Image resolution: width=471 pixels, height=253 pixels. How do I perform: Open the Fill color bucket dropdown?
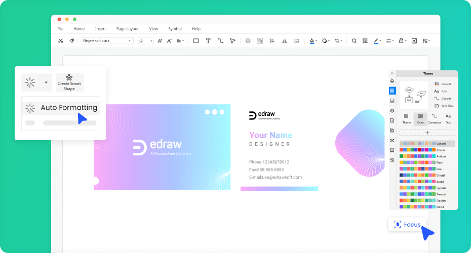(313, 41)
